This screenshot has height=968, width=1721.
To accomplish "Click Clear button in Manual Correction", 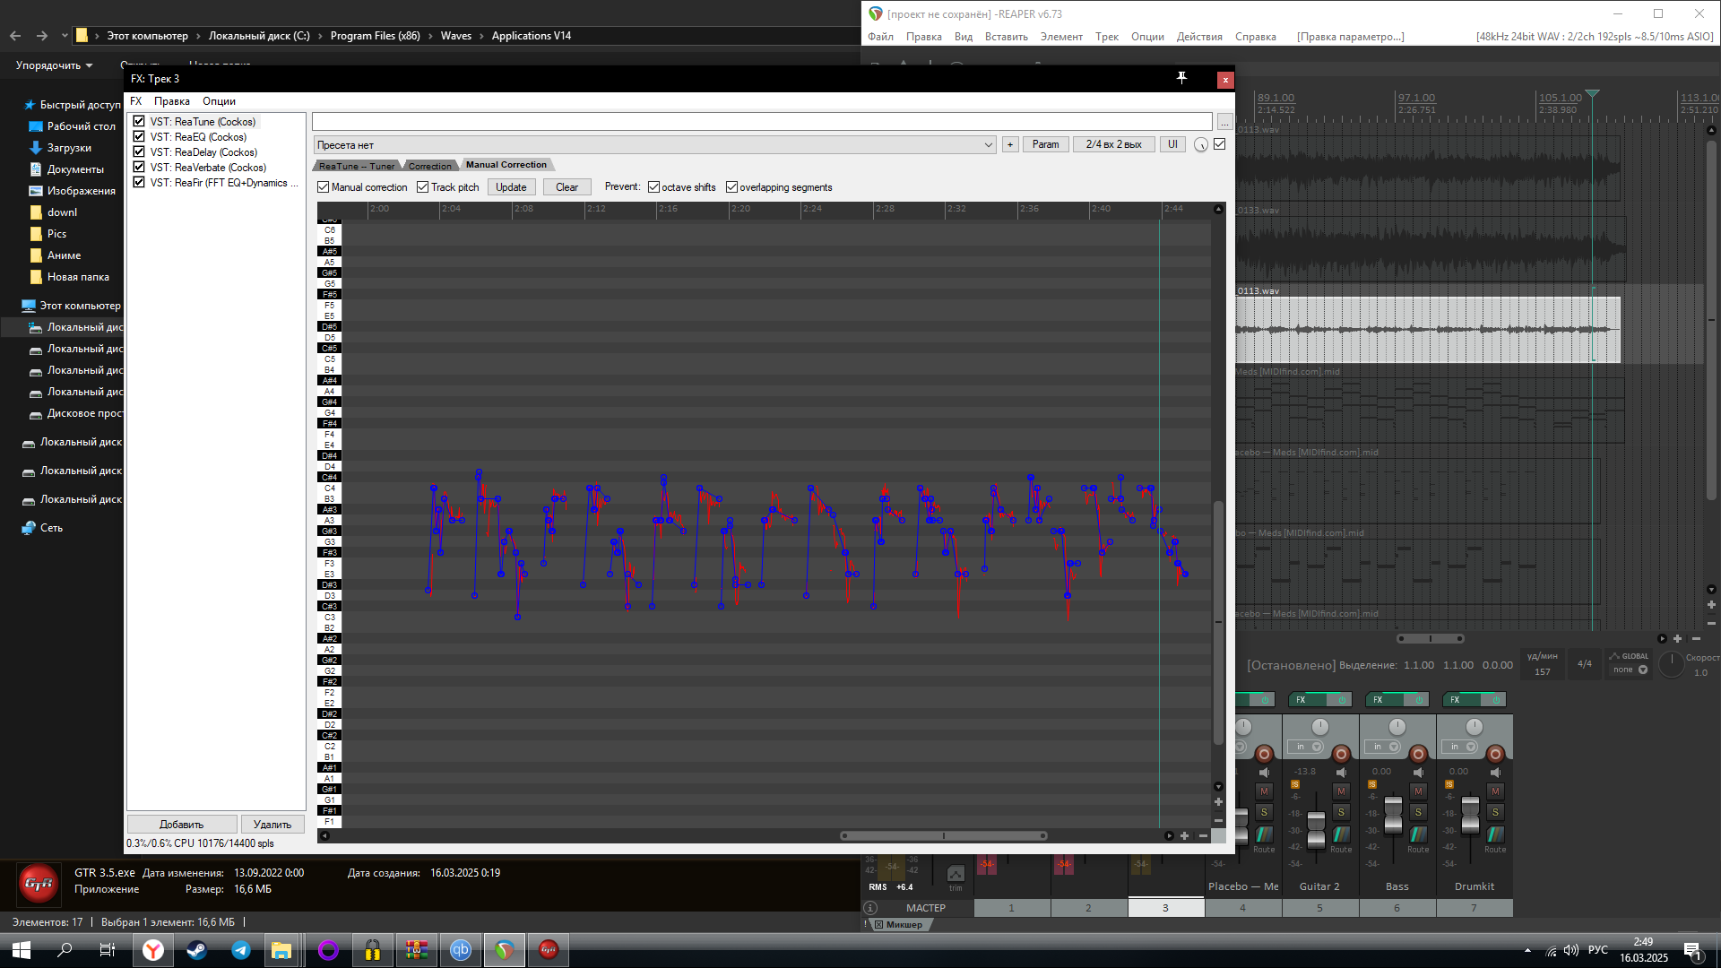I will point(566,187).
